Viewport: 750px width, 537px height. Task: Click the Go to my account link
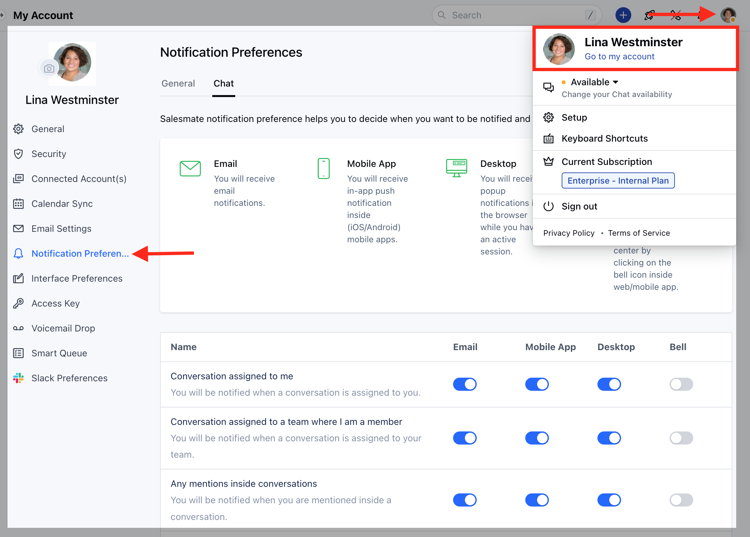pyautogui.click(x=619, y=56)
